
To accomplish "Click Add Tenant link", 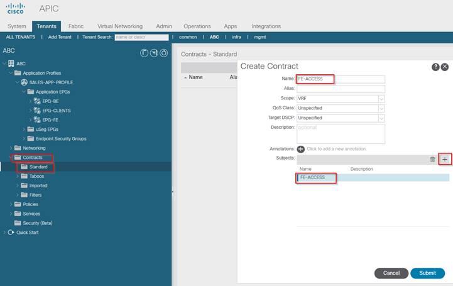I will [x=60, y=37].
